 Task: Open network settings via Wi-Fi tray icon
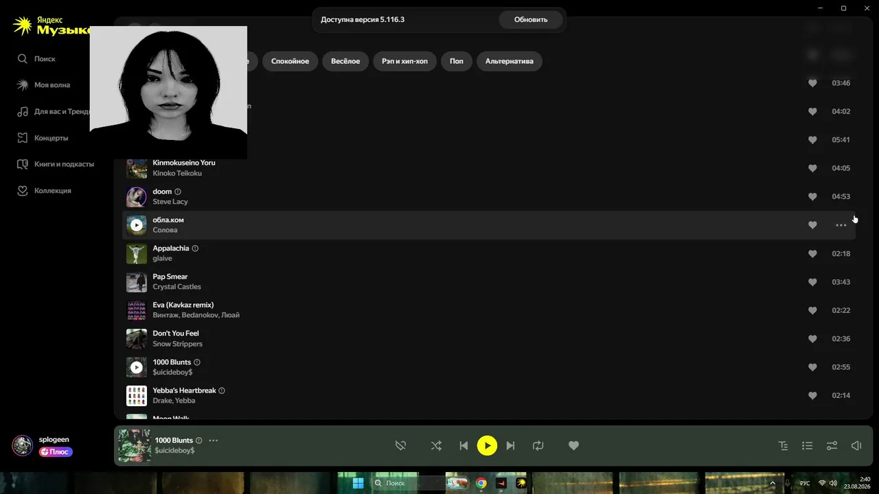[x=823, y=483]
